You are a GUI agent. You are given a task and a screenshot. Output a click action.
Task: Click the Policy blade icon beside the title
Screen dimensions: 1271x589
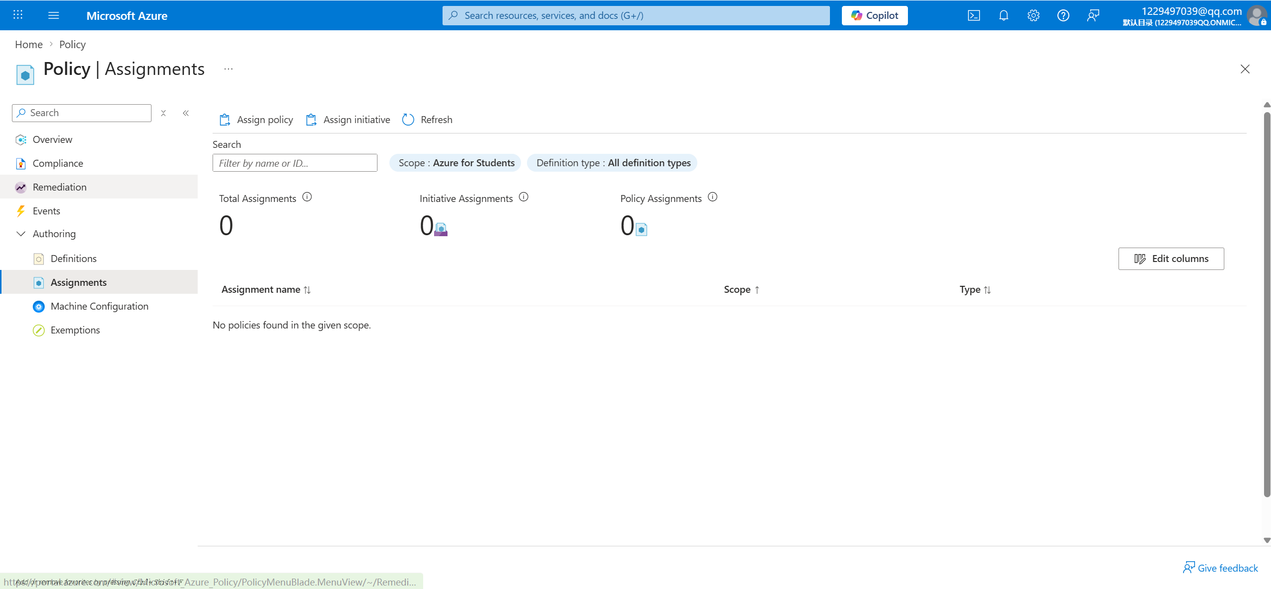pos(25,74)
